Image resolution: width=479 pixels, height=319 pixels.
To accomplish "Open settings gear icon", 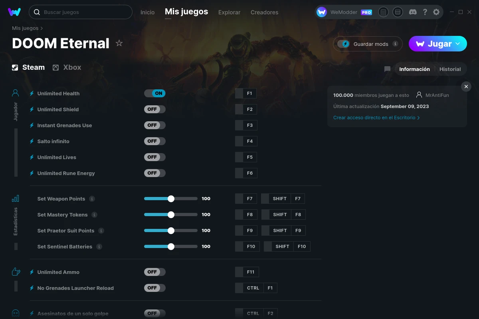I will pos(436,12).
